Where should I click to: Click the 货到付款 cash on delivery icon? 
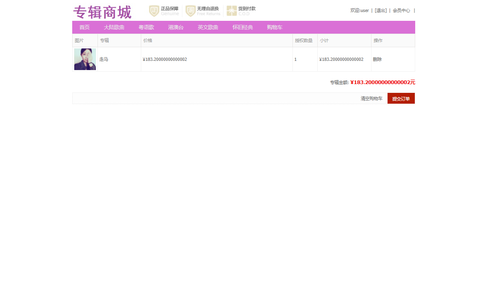pos(231,11)
